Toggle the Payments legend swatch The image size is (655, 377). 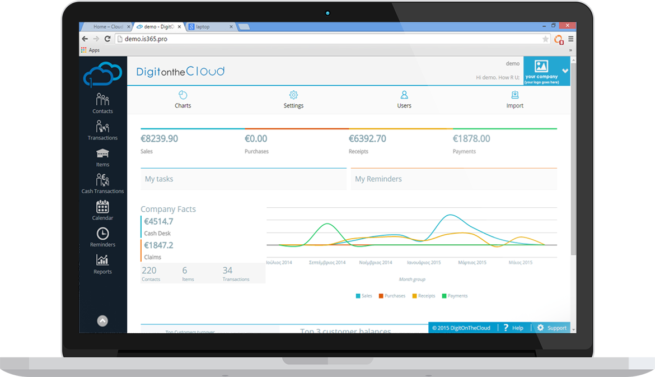click(x=444, y=296)
